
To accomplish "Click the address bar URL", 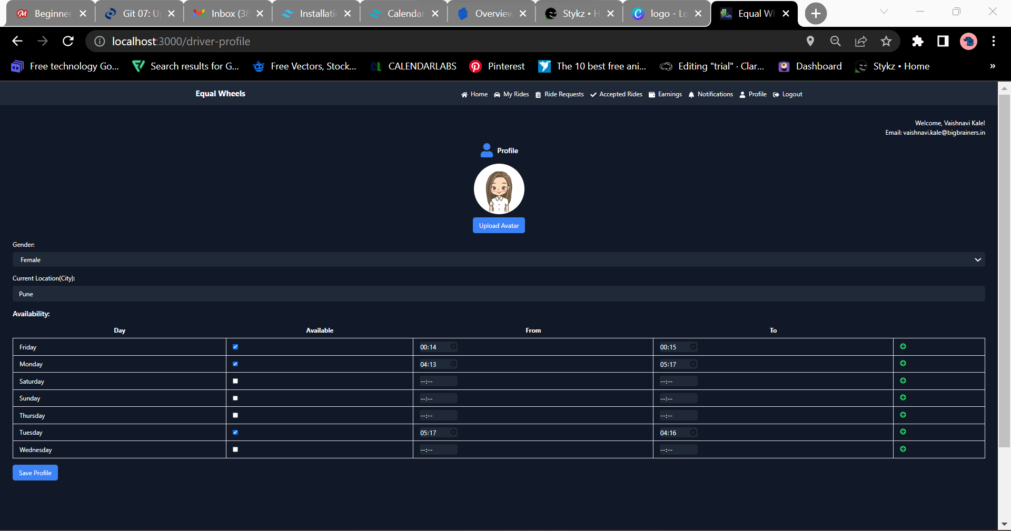I will pyautogui.click(x=181, y=41).
